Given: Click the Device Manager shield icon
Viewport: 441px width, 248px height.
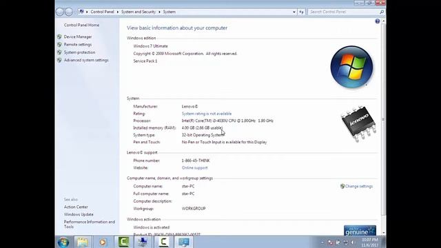Looking at the screenshot, I should click(59, 37).
